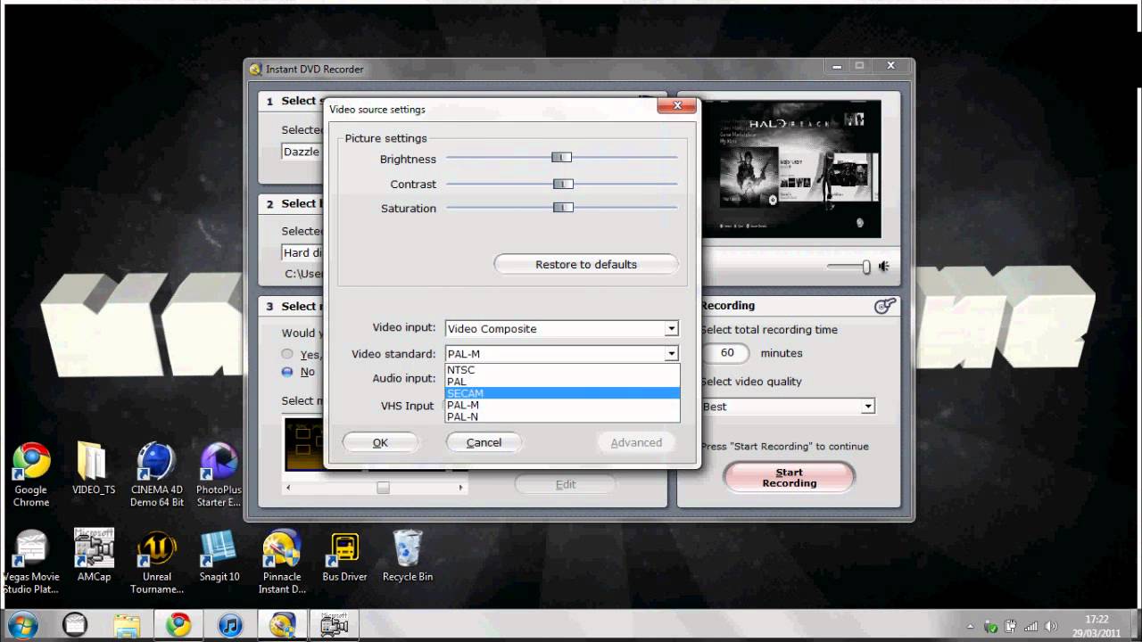Launch Unreal Tournament desktop icon

pyautogui.click(x=157, y=562)
